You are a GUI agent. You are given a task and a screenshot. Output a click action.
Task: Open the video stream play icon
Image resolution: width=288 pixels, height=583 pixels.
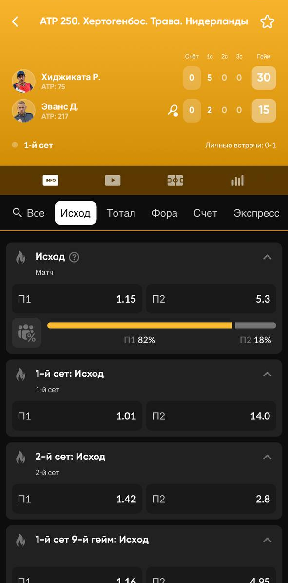pyautogui.click(x=113, y=180)
